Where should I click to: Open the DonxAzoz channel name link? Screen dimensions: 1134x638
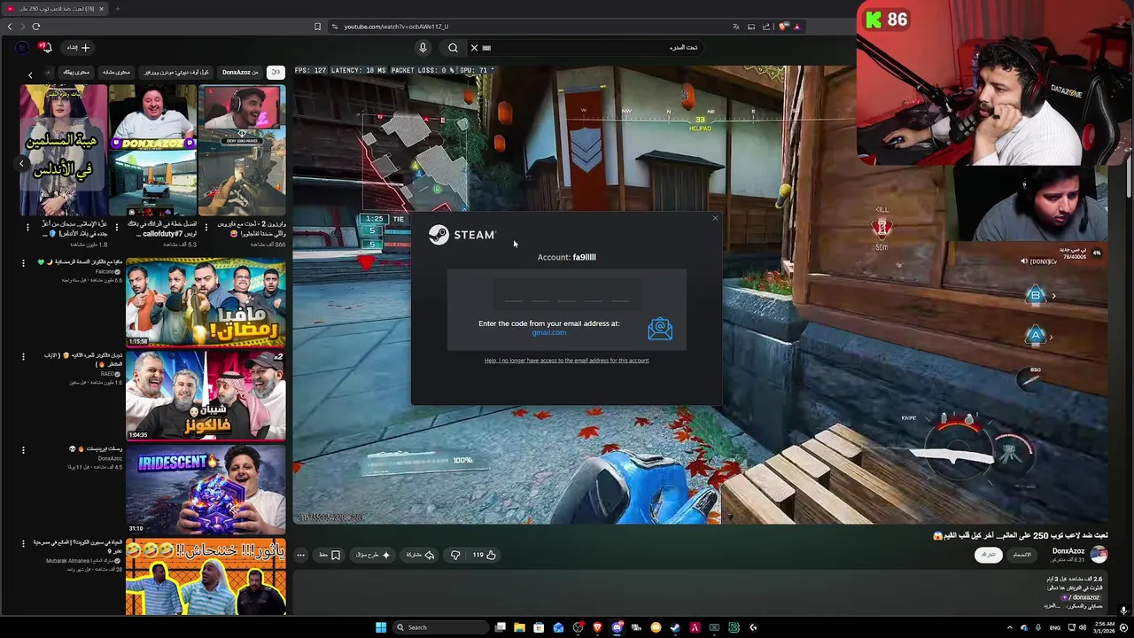click(x=1068, y=550)
